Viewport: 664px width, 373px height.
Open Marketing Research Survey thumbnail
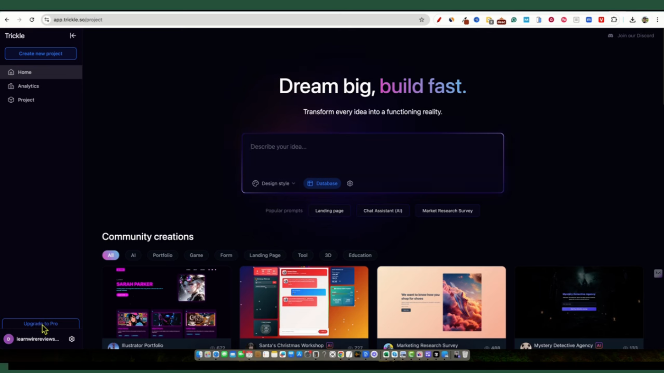pos(442,302)
